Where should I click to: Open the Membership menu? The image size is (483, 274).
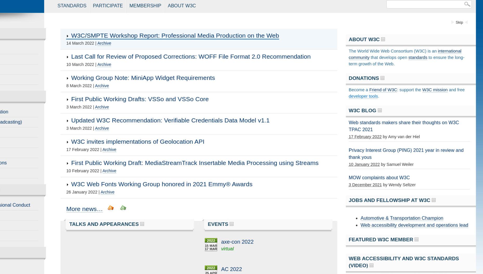(x=145, y=6)
